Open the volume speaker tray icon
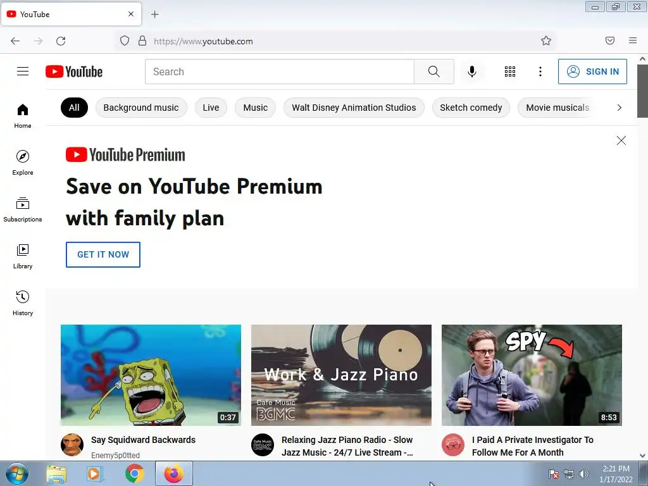Viewport: 648px width, 486px height. (x=583, y=474)
